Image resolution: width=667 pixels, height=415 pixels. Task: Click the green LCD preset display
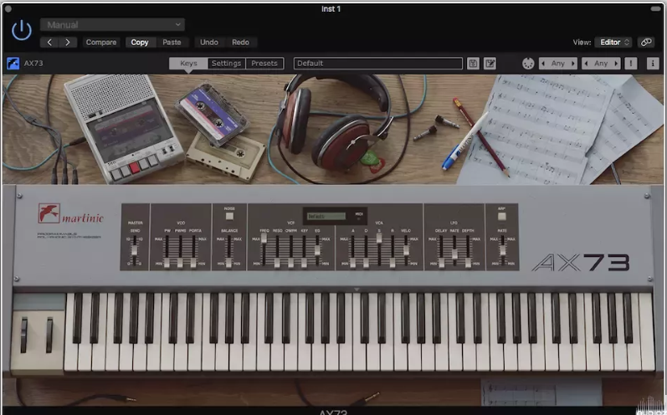[x=326, y=217]
